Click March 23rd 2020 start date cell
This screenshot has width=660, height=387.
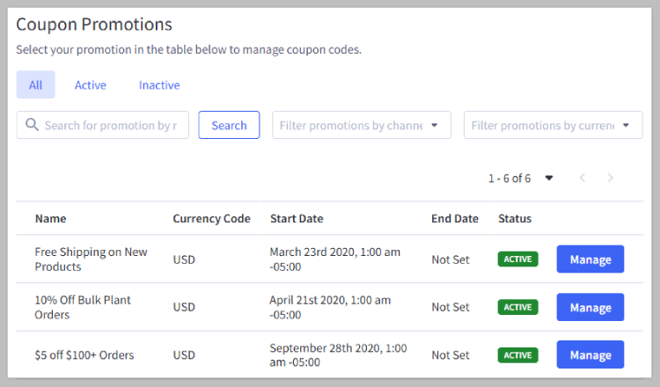[x=335, y=259]
